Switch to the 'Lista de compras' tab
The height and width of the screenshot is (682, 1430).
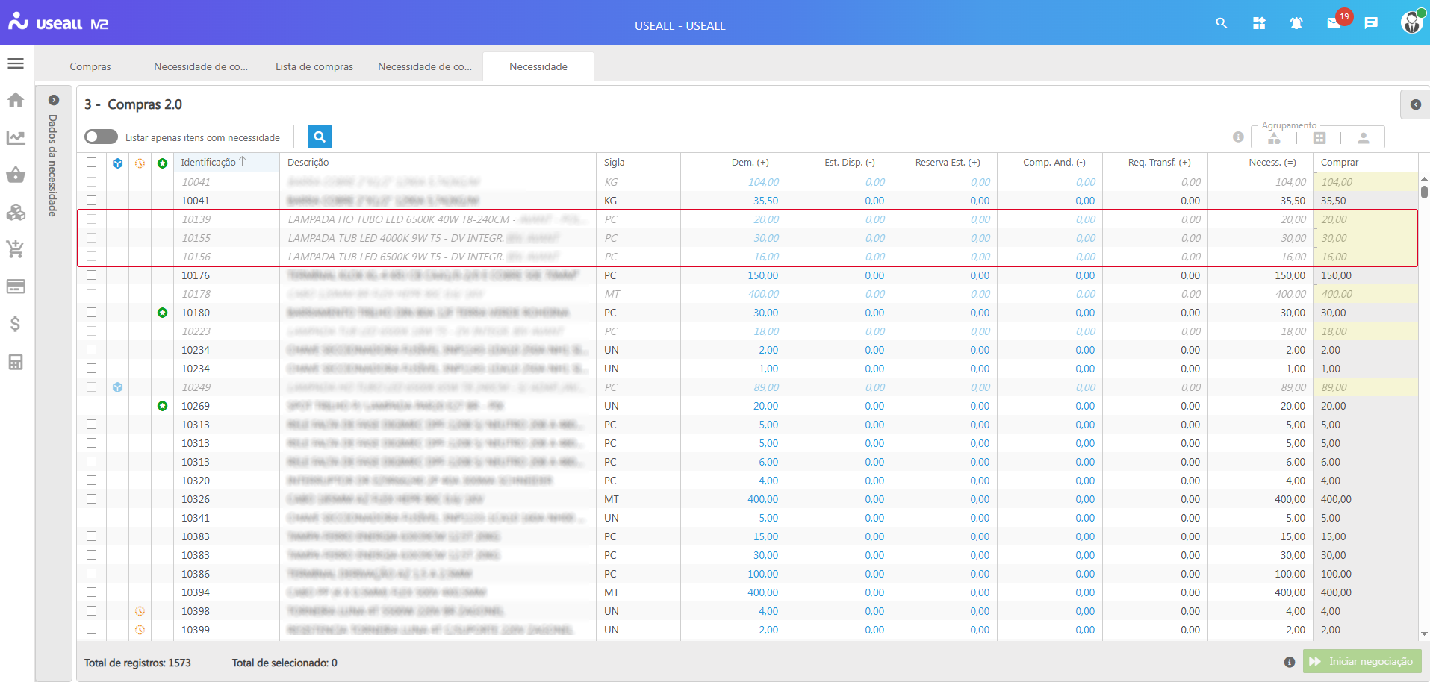tap(314, 66)
